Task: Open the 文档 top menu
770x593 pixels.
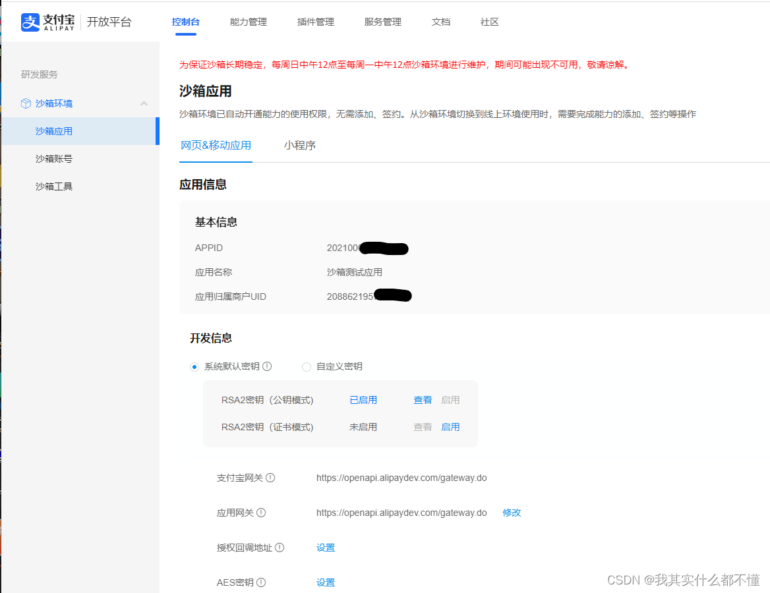Action: (441, 22)
